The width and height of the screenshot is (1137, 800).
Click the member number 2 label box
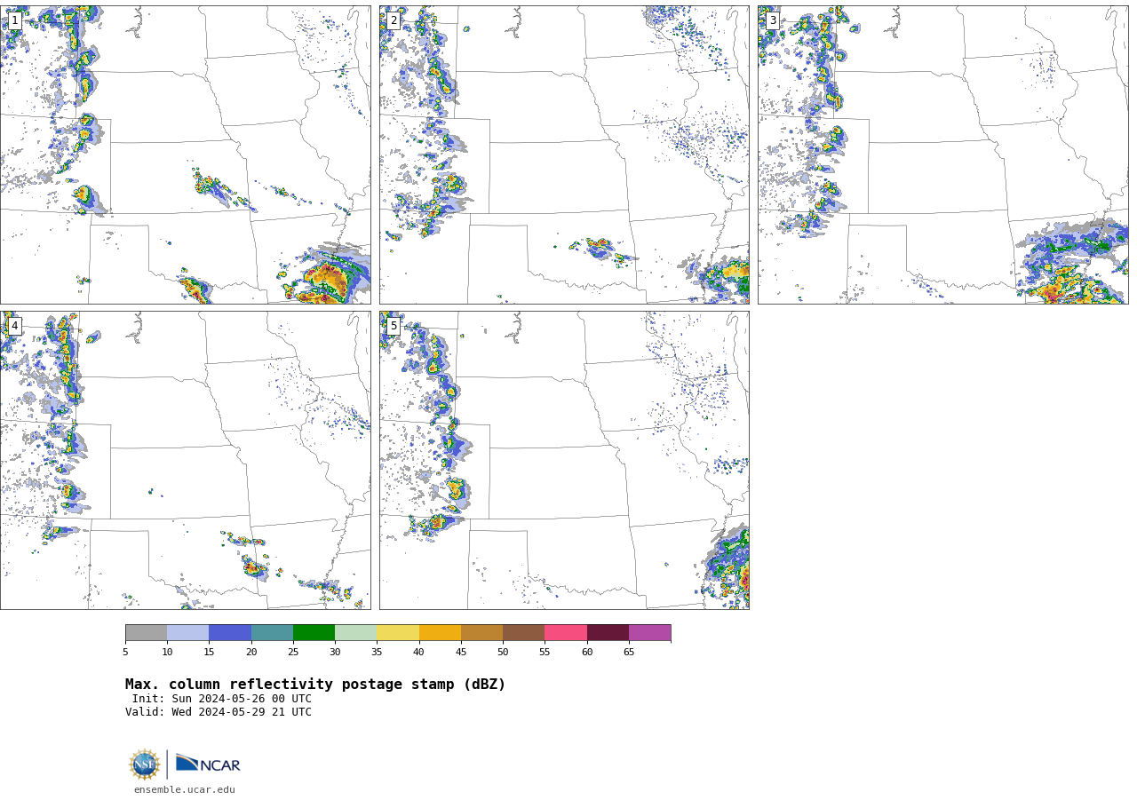[394, 20]
